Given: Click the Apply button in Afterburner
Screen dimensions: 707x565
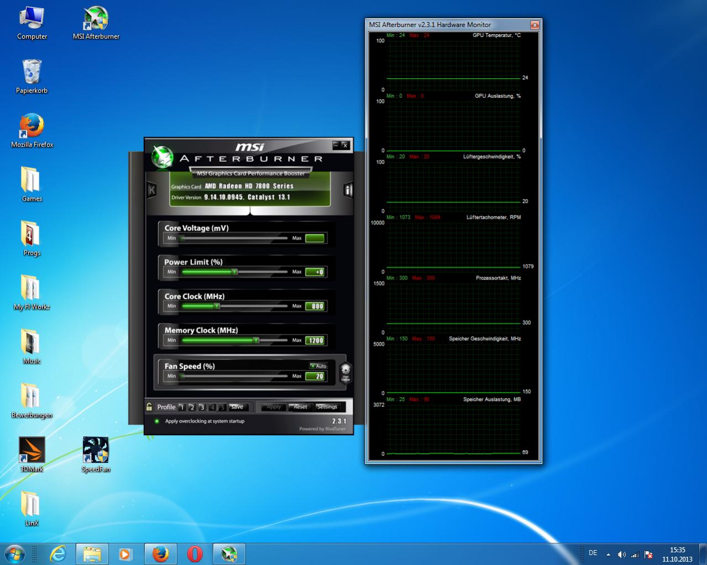Looking at the screenshot, I should (274, 406).
